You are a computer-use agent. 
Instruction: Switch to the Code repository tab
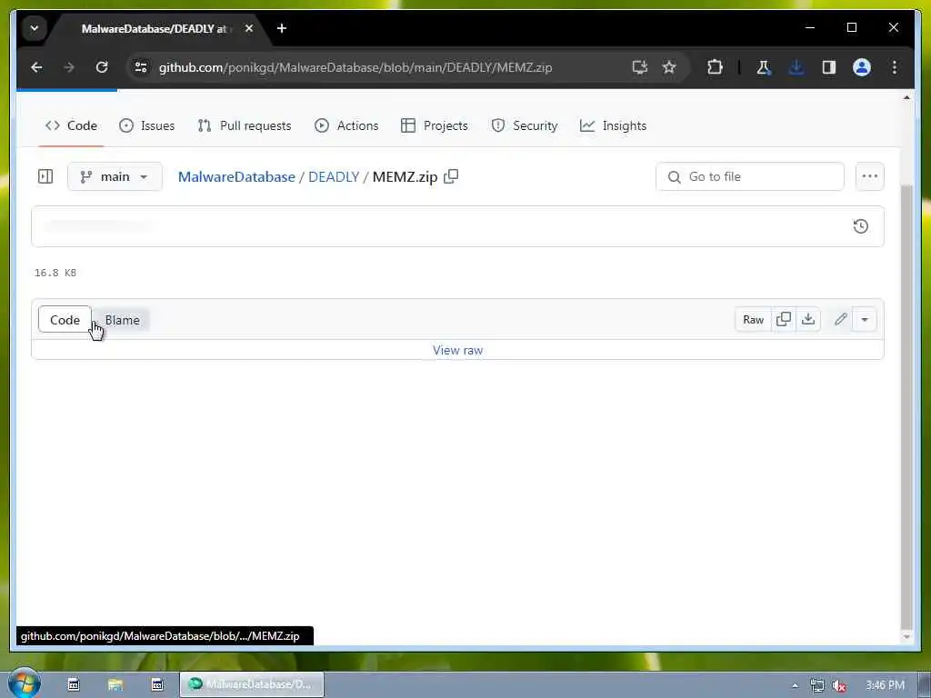point(71,125)
